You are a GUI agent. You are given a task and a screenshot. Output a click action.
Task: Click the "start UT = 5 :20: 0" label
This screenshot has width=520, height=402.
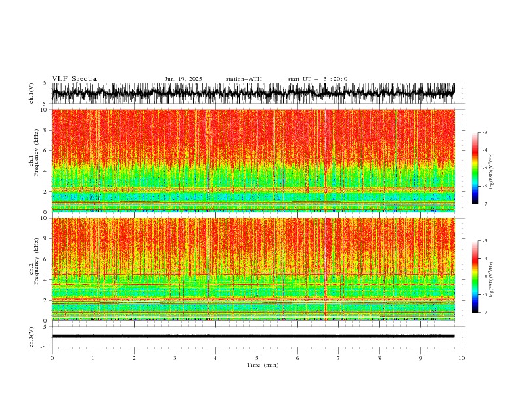click(x=317, y=79)
